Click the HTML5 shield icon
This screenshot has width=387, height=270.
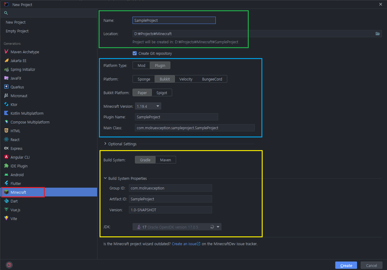pyautogui.click(x=6, y=131)
